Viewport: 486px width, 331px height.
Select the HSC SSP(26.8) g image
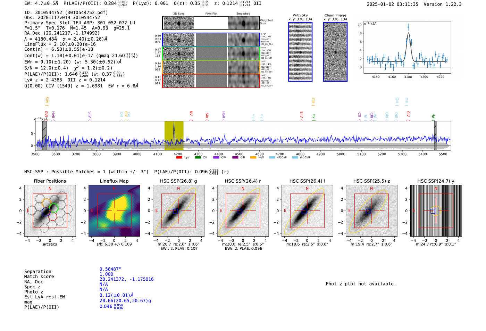coord(178,211)
